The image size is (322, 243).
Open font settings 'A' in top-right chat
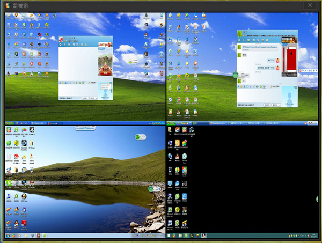238,87
